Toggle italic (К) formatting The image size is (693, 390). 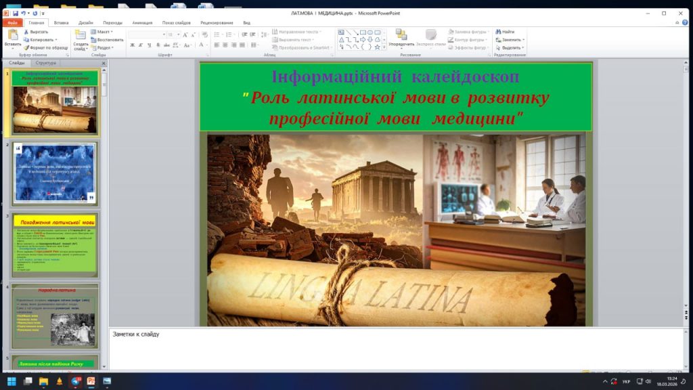(x=141, y=45)
